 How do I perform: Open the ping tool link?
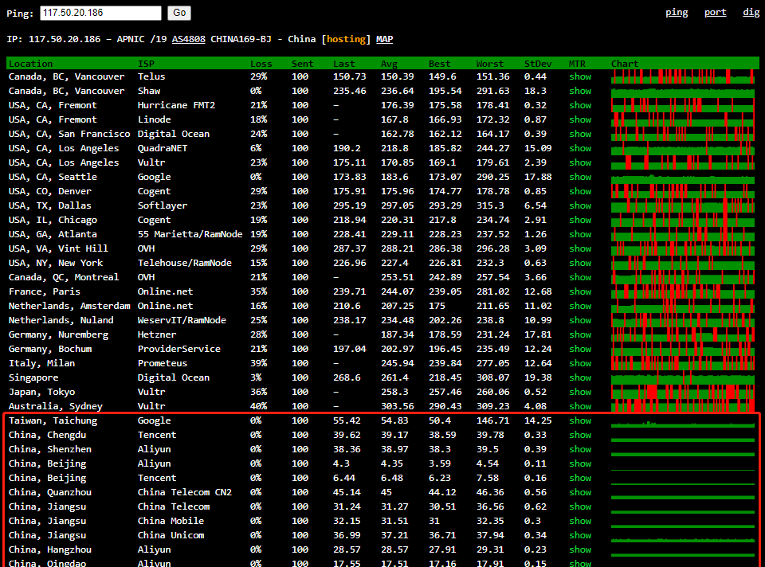pos(677,13)
